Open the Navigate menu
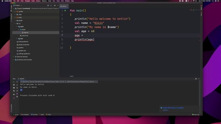Viewport: 221px width, 124px height. (28, 1)
